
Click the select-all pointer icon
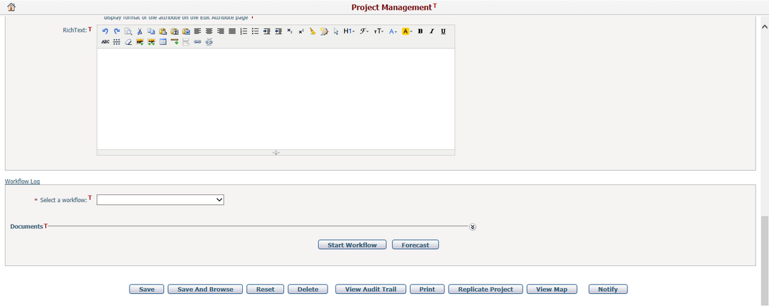(336, 31)
